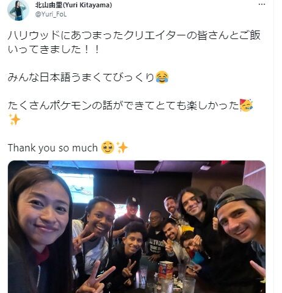Click the backwards gray cap in the photo
This screenshot has width=282, height=293.
click(239, 197)
